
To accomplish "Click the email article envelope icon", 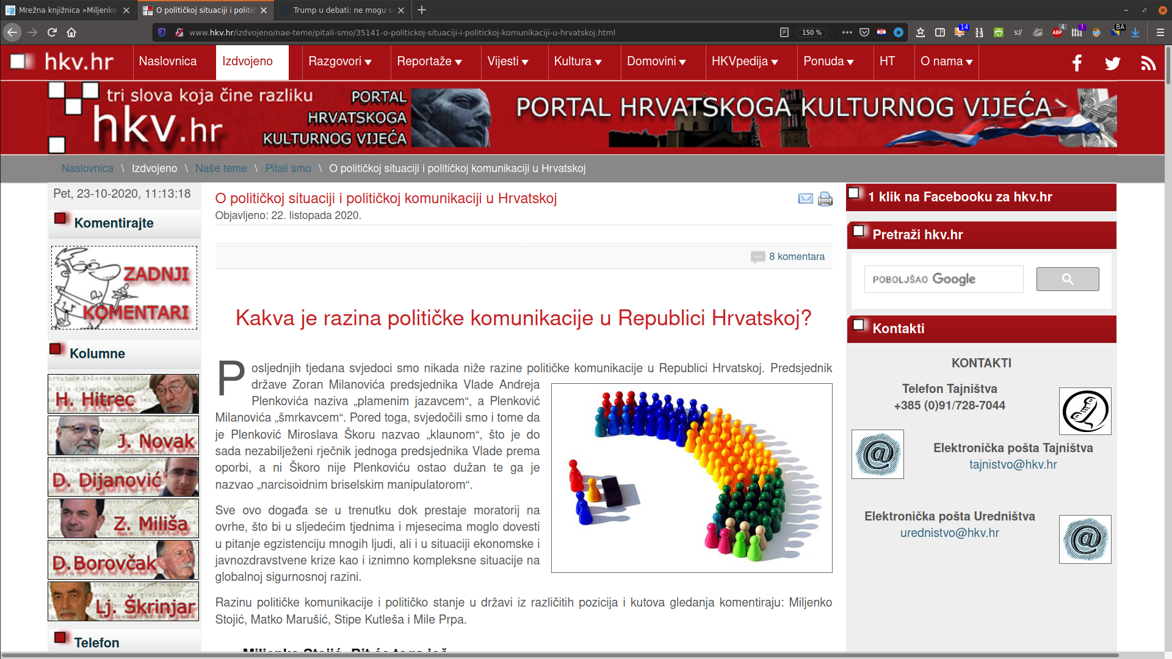I will click(x=805, y=199).
